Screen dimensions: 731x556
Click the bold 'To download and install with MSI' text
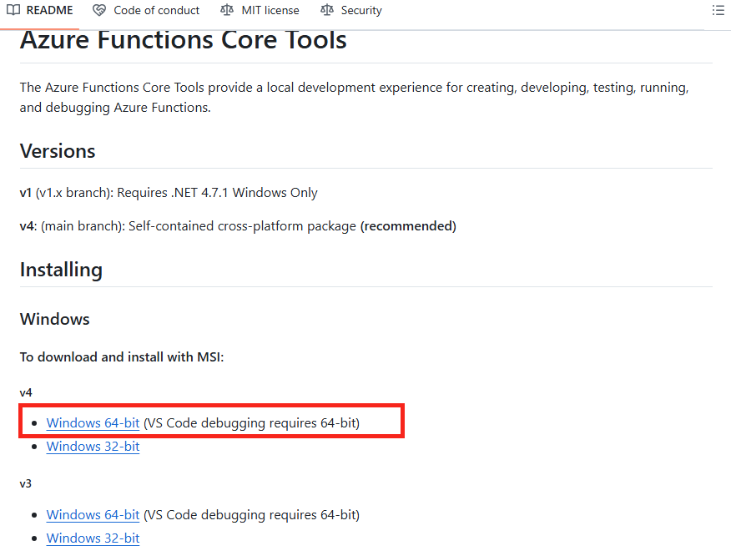click(122, 356)
